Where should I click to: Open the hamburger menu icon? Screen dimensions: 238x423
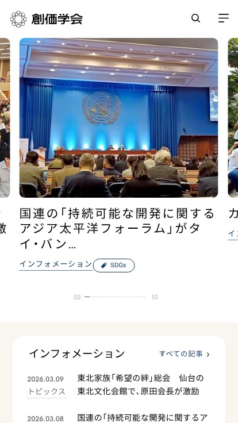pyautogui.click(x=224, y=18)
